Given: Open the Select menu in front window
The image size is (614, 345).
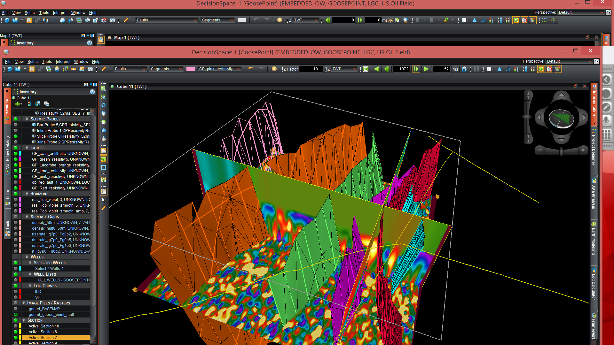Looking at the screenshot, I should (x=33, y=62).
